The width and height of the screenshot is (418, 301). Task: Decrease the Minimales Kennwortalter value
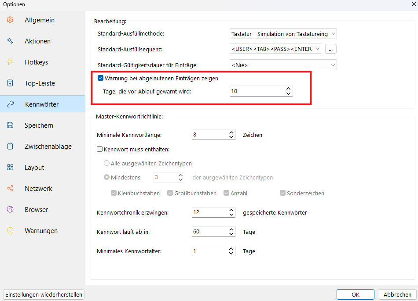[x=231, y=253]
